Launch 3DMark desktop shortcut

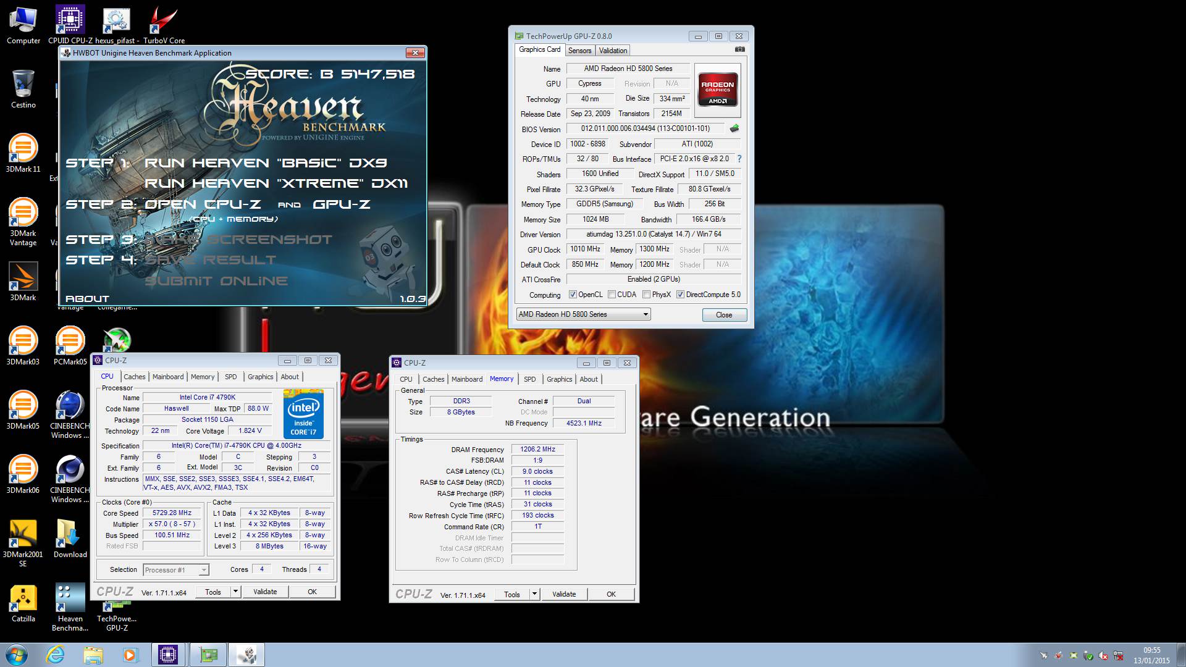(x=23, y=282)
